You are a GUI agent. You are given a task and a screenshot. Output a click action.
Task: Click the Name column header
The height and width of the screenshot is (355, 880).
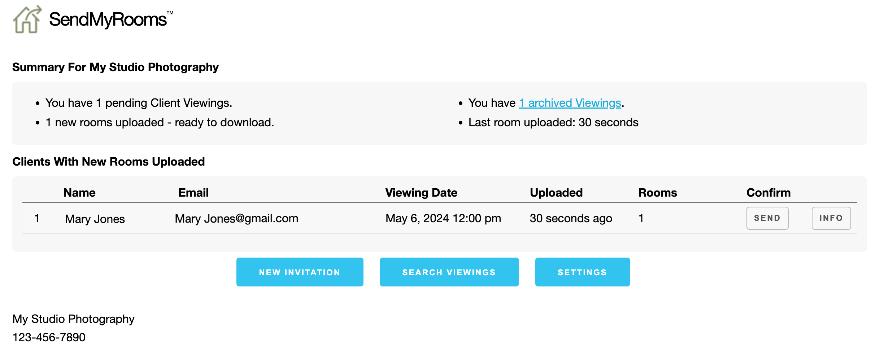[79, 193]
